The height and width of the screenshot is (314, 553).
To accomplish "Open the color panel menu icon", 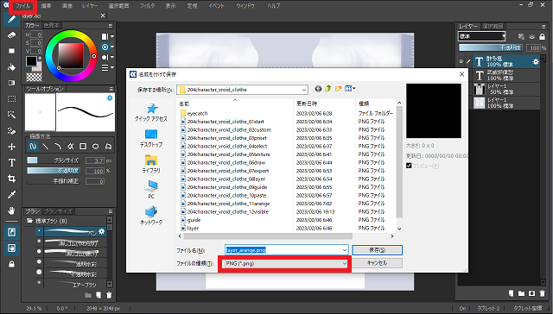I will click(x=111, y=26).
